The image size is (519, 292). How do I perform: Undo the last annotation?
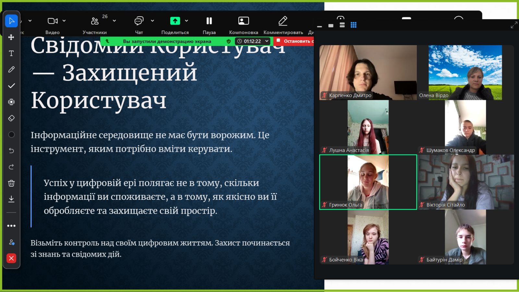[x=11, y=151]
